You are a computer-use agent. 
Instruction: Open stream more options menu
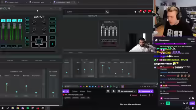pyautogui.click(x=153, y=95)
